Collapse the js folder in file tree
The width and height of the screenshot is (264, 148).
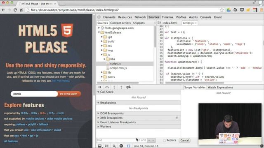[102, 55]
